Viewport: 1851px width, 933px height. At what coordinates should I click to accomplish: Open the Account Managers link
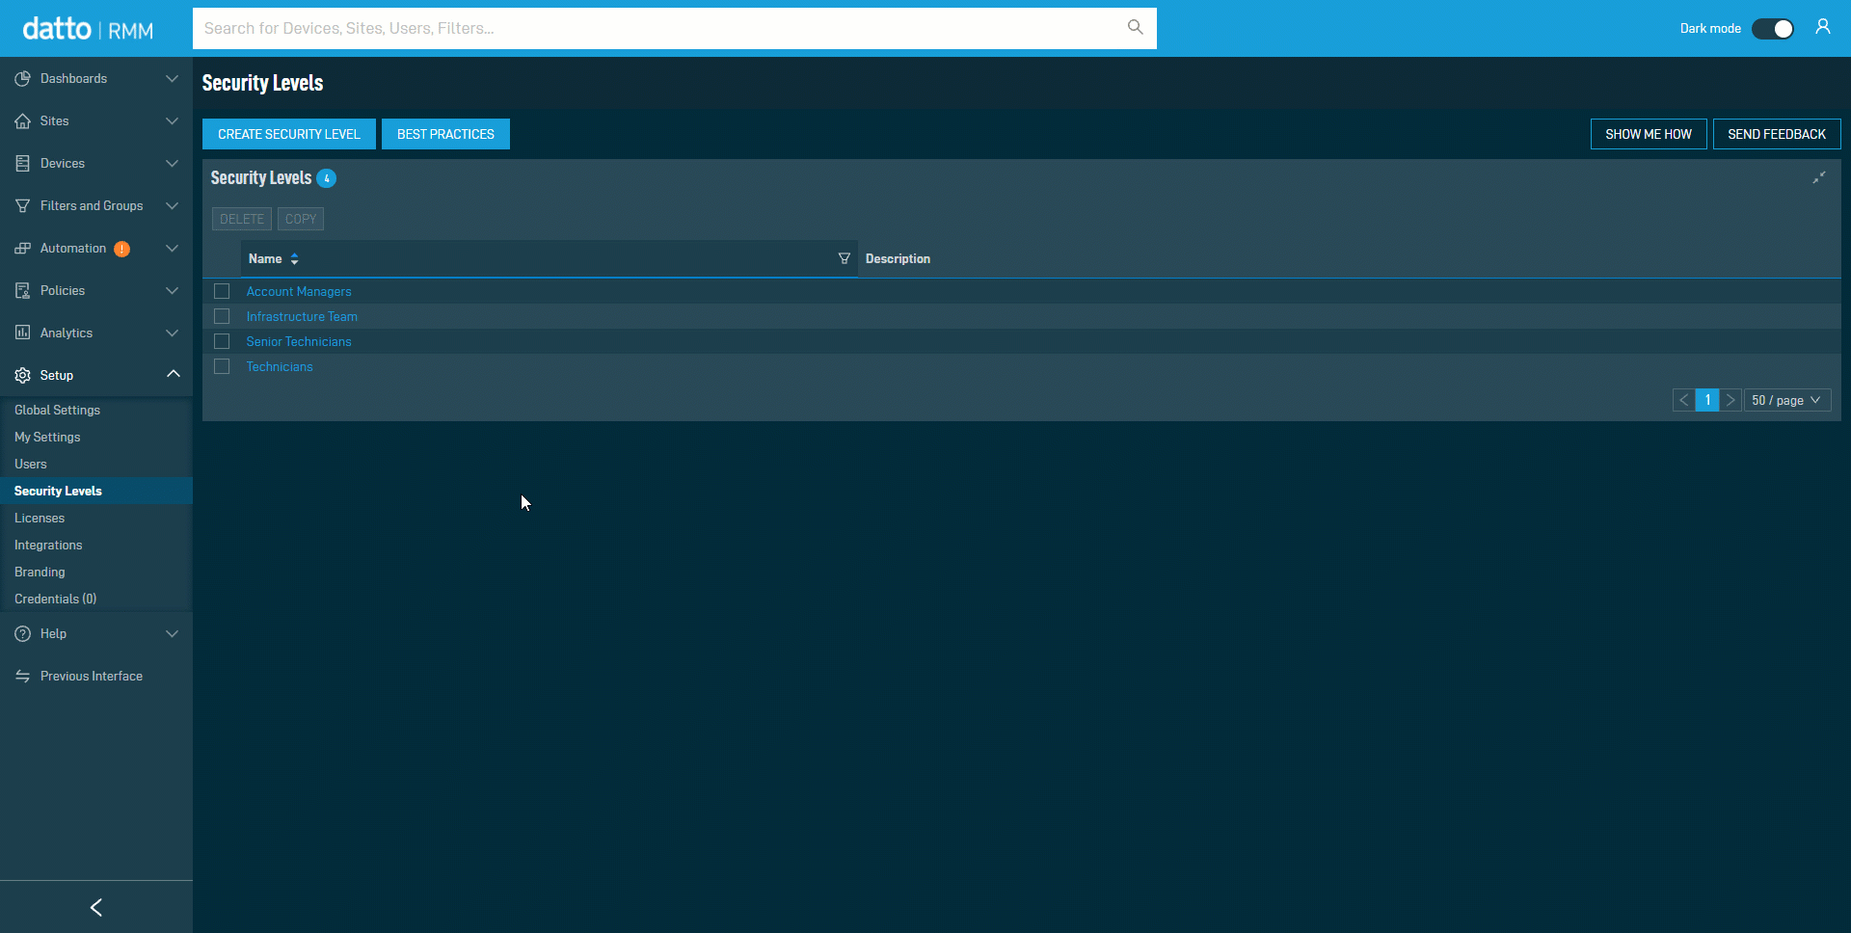tap(299, 291)
